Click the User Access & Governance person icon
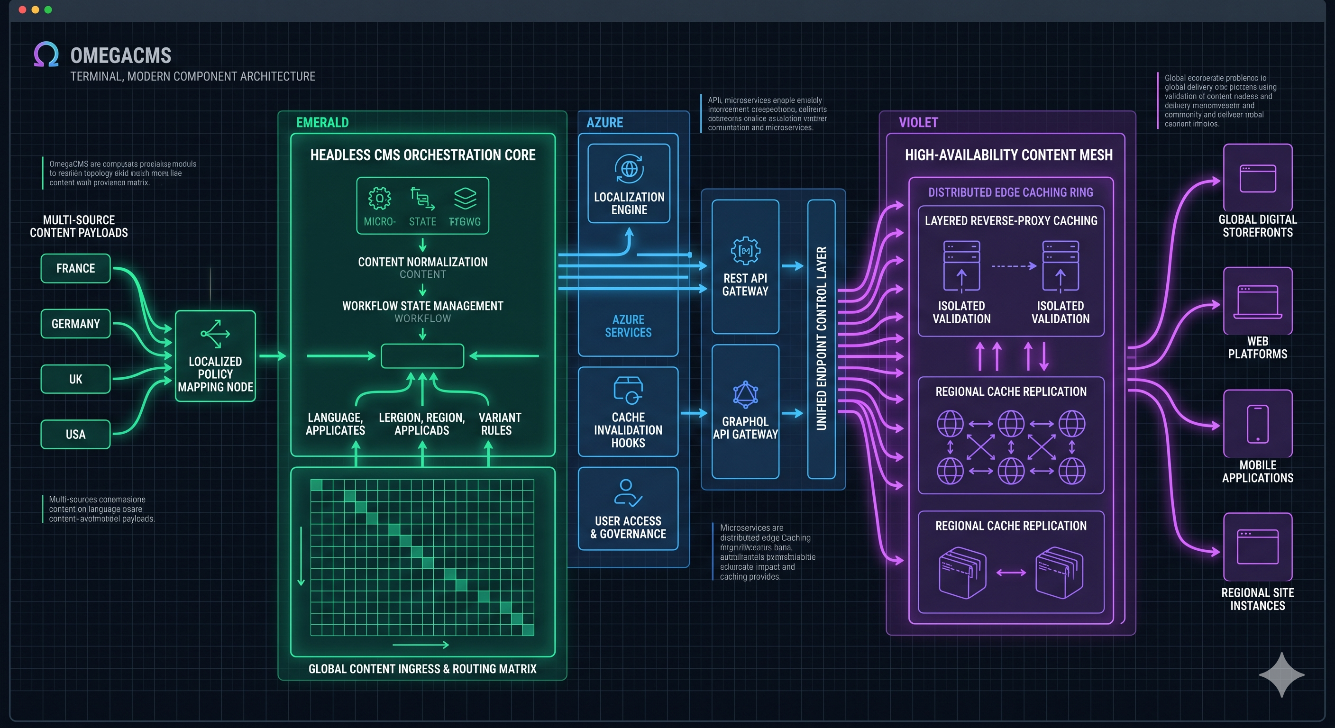Image resolution: width=1335 pixels, height=728 pixels. (628, 493)
